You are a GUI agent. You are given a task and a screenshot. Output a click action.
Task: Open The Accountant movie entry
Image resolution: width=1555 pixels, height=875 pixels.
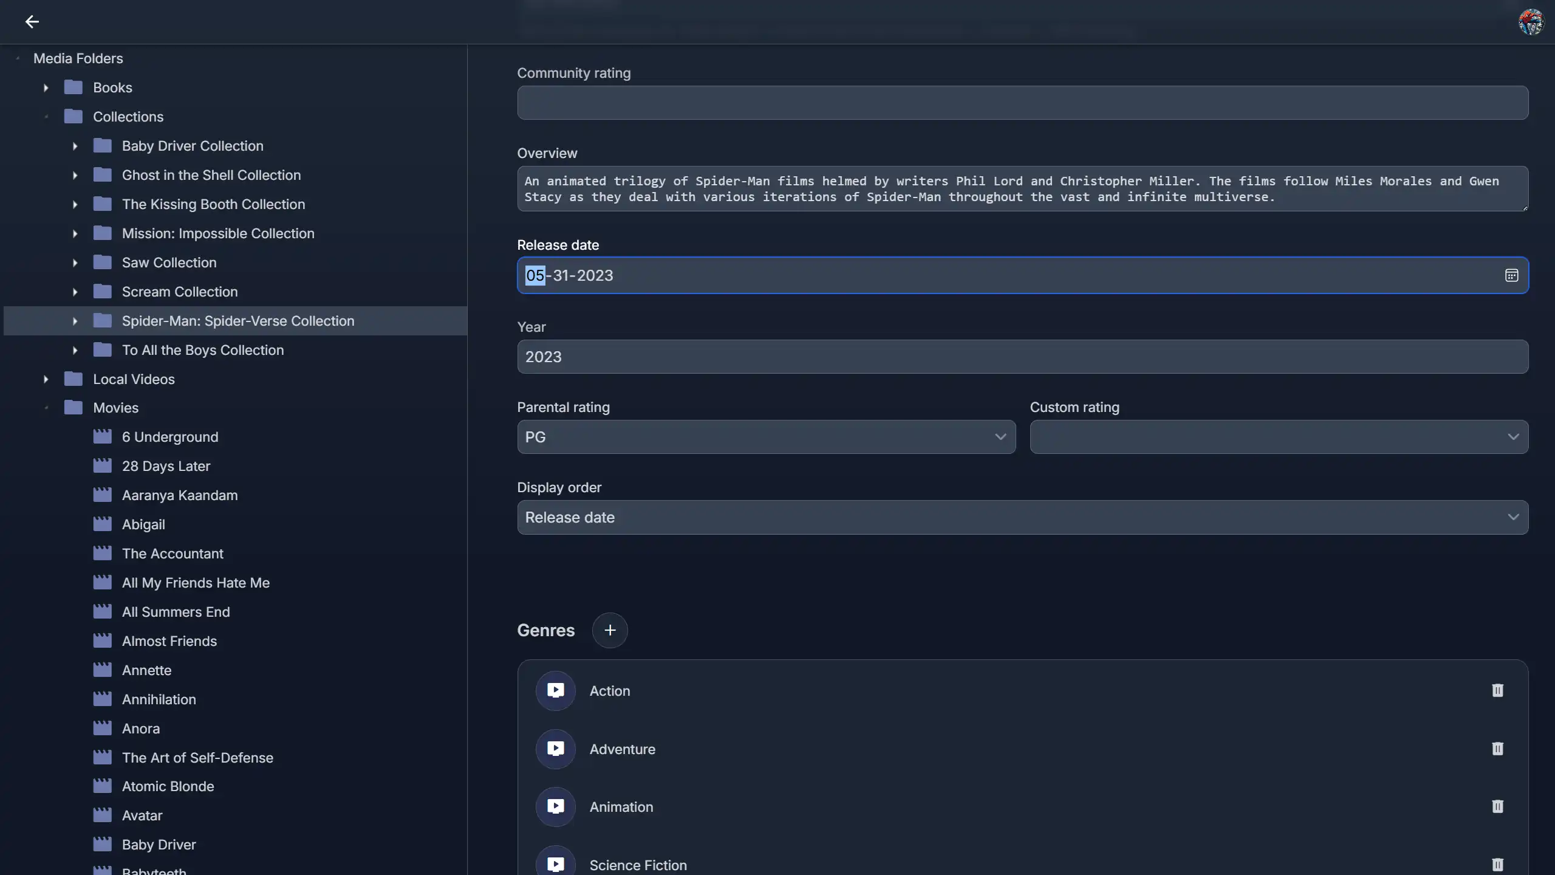(x=173, y=554)
